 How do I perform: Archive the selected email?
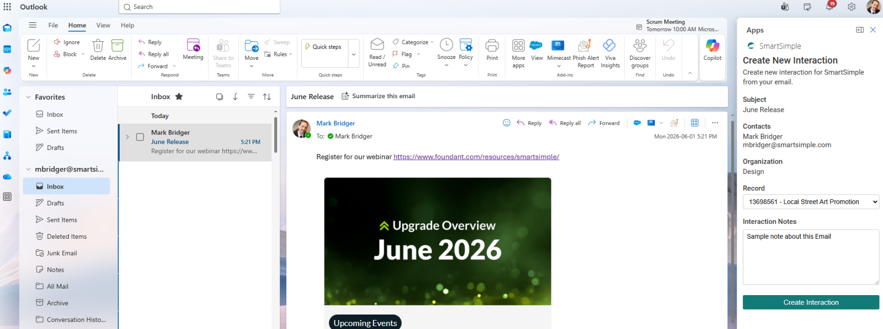(117, 46)
